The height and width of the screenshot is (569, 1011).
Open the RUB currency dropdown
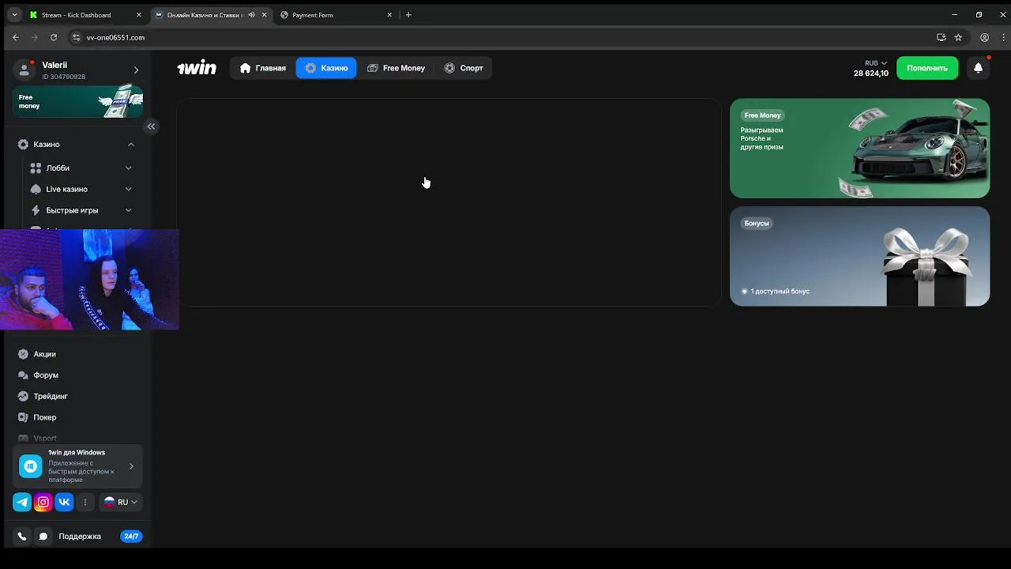point(876,63)
